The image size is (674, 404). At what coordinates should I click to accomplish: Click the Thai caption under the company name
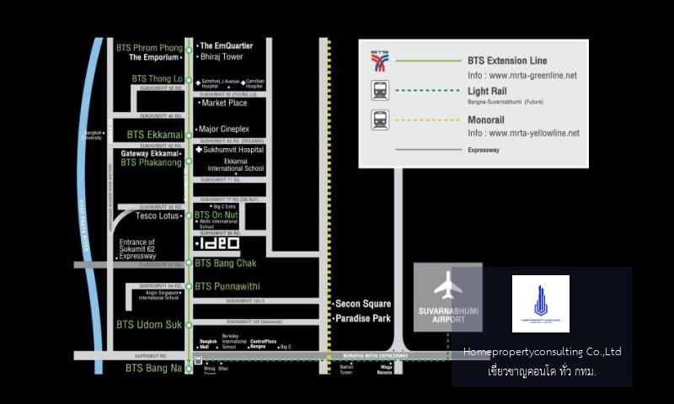pyautogui.click(x=542, y=371)
